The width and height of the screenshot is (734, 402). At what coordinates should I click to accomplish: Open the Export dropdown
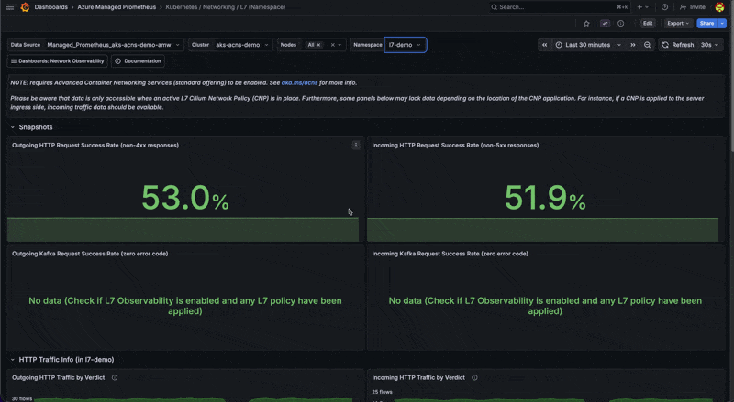pyautogui.click(x=678, y=24)
